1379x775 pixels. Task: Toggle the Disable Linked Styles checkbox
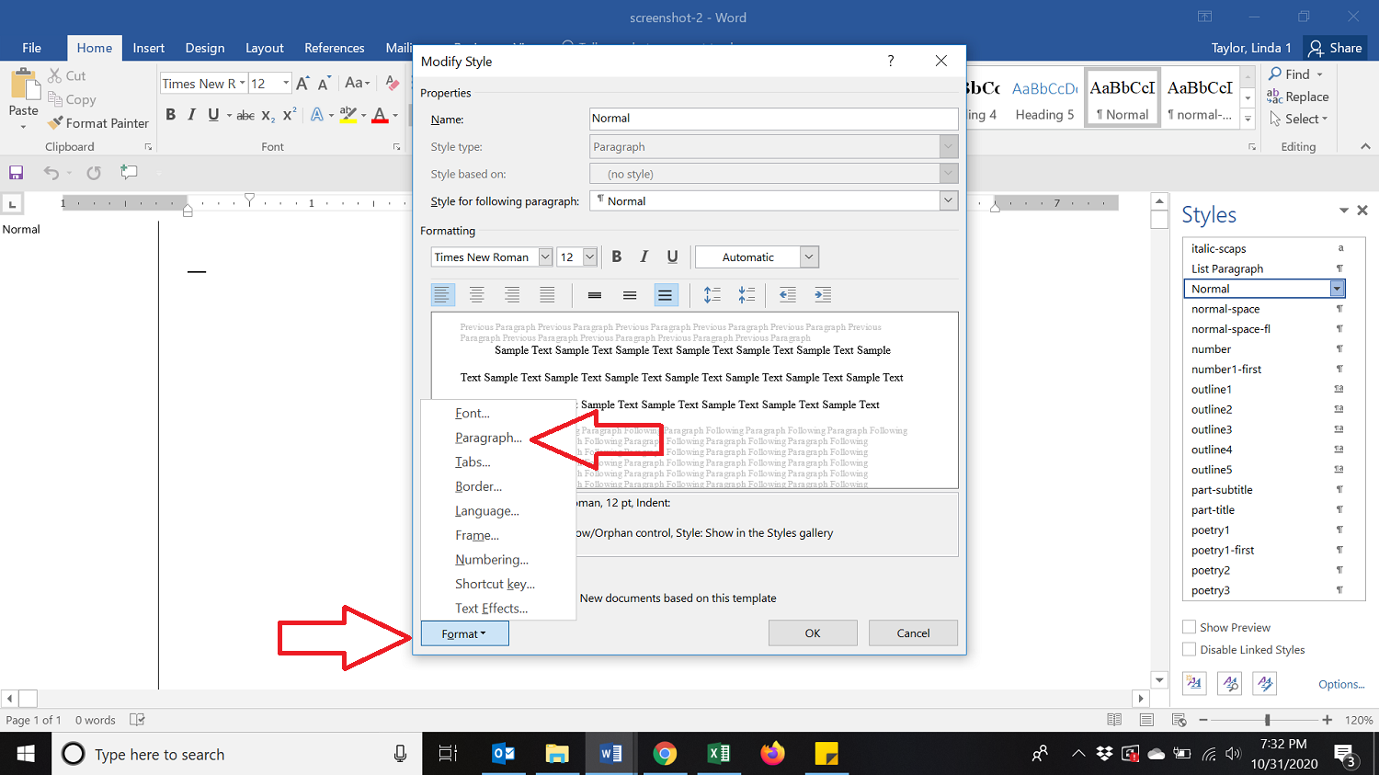(1190, 649)
